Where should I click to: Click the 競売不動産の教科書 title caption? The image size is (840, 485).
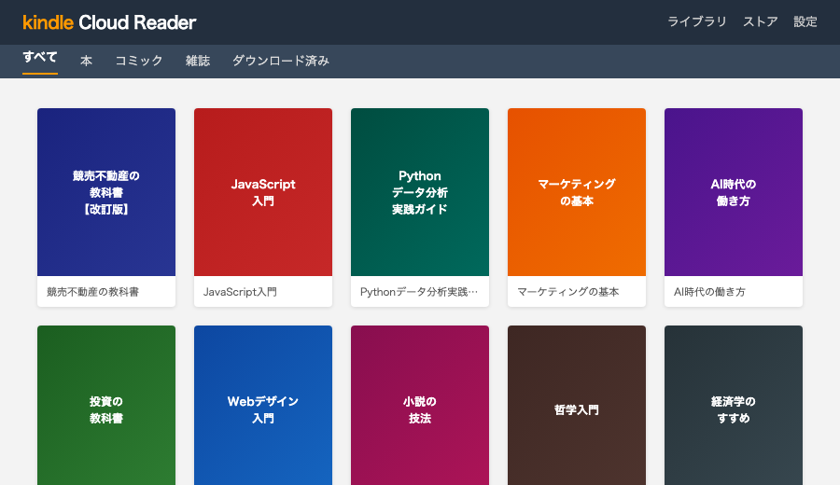pyautogui.click(x=92, y=292)
